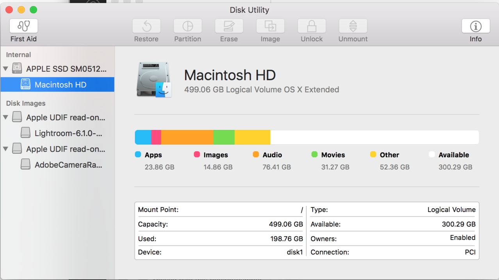Select Macintosh HD volume in sidebar
The image size is (499, 280).
click(57, 85)
